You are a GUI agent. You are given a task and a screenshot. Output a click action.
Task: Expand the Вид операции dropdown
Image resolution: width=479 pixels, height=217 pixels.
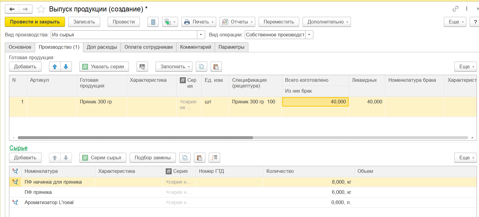point(309,35)
